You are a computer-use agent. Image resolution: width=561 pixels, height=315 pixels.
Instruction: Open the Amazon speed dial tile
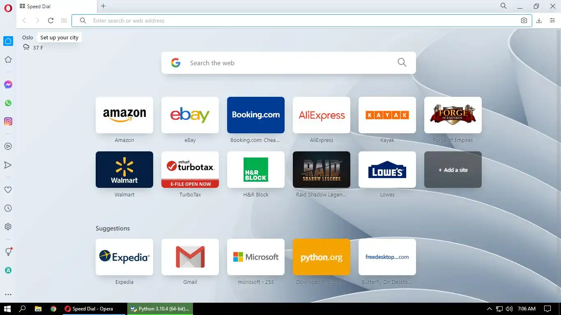pyautogui.click(x=124, y=115)
